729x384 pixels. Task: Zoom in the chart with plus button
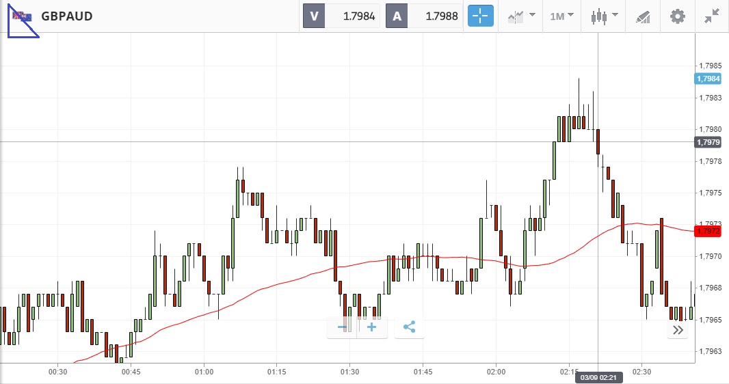coord(372,327)
